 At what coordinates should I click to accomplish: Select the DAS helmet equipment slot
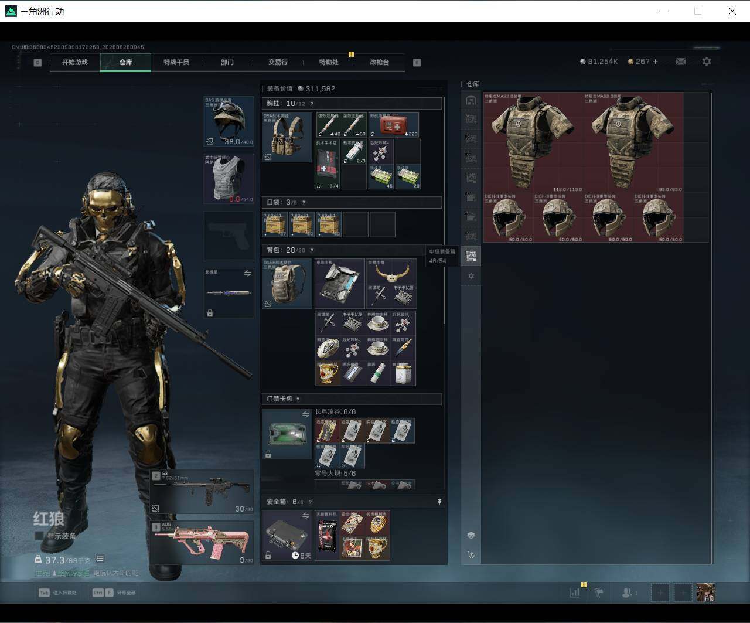[x=229, y=122]
